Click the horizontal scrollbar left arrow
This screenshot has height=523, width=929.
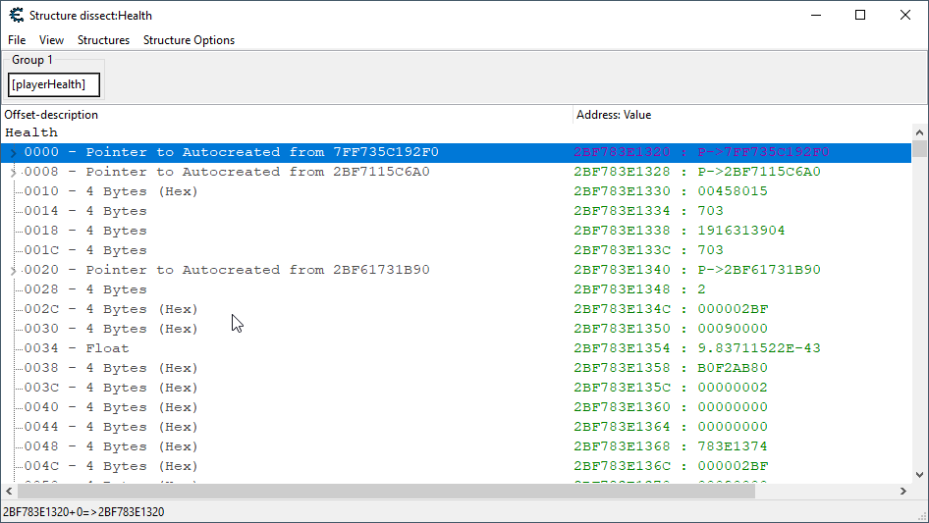10,491
